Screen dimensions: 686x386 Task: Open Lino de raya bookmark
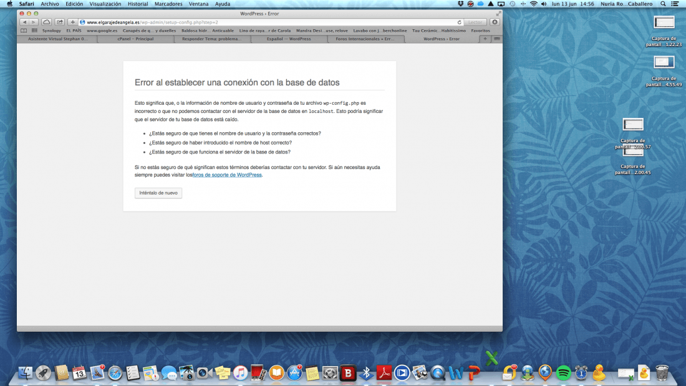(x=264, y=31)
